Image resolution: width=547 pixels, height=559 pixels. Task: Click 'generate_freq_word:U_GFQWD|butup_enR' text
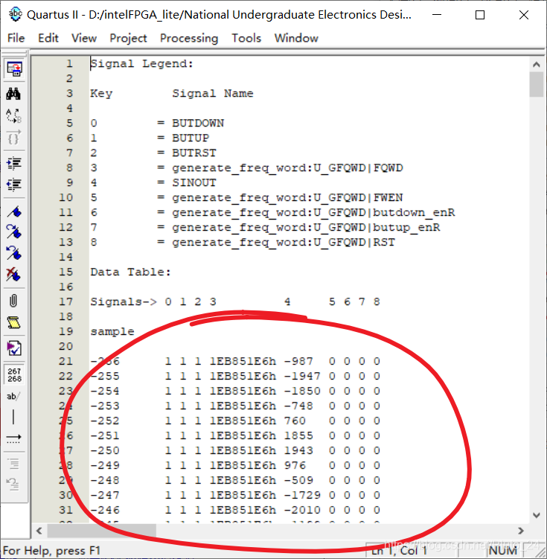(306, 228)
